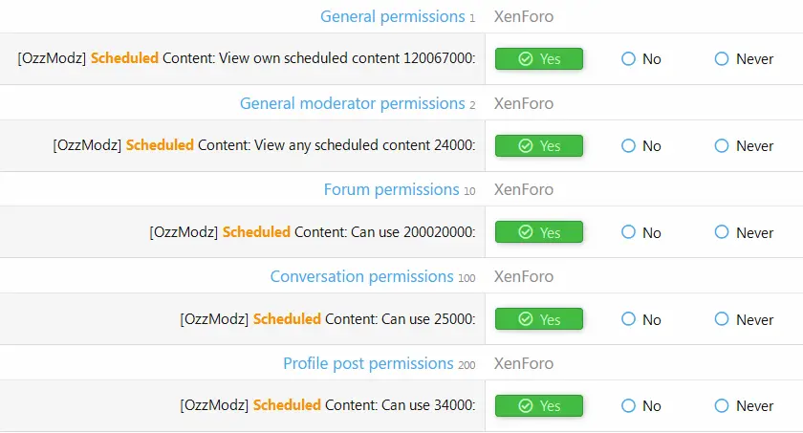
Task: Open the Profile post permissions link
Action: coord(368,364)
